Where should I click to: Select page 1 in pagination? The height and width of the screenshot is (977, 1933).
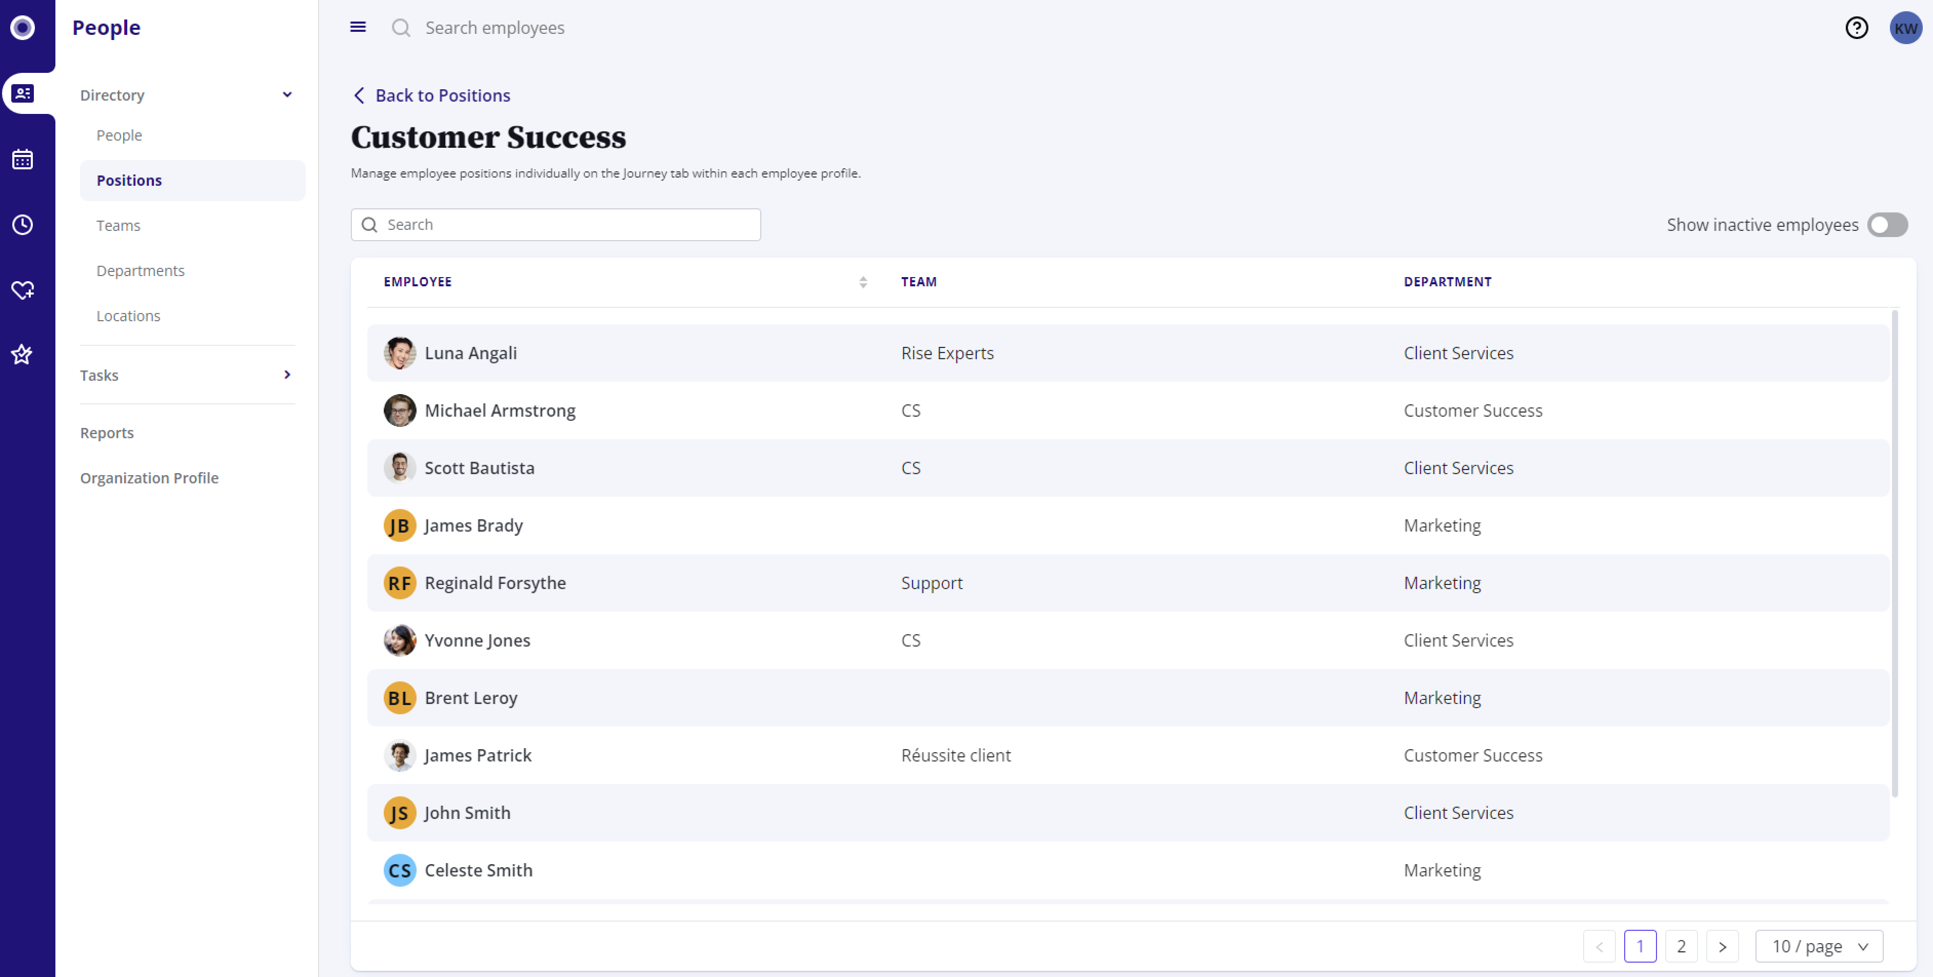pos(1641,946)
